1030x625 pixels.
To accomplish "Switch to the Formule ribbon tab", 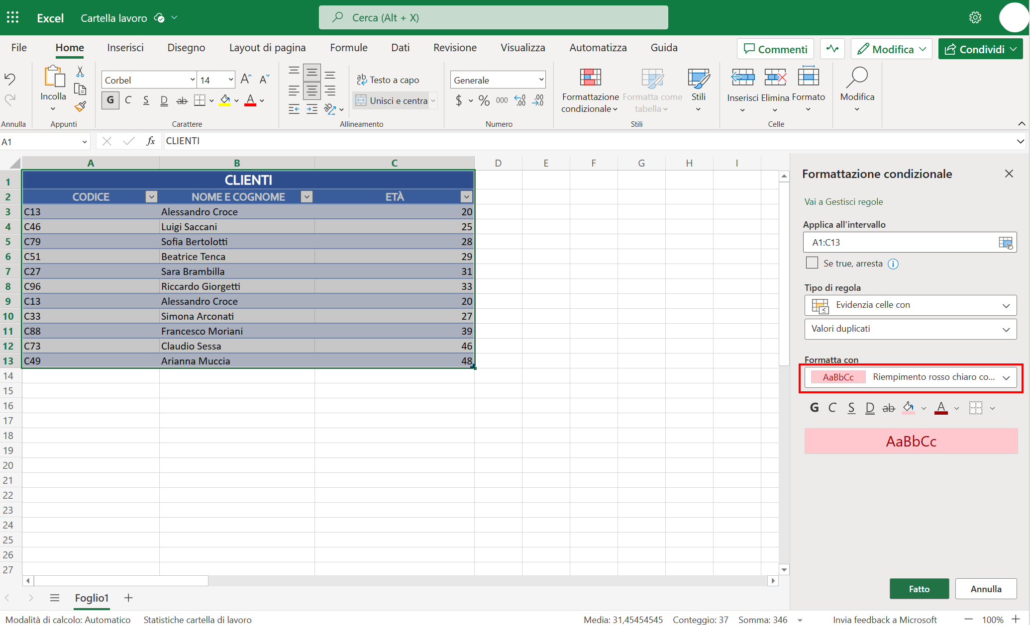I will coord(348,47).
